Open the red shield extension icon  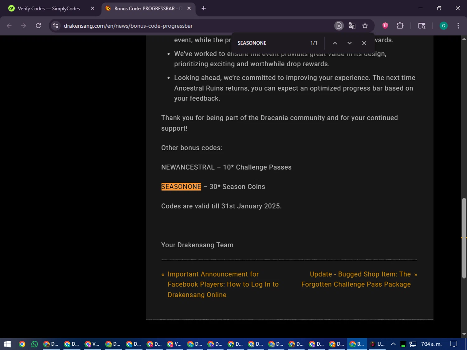coord(385,26)
